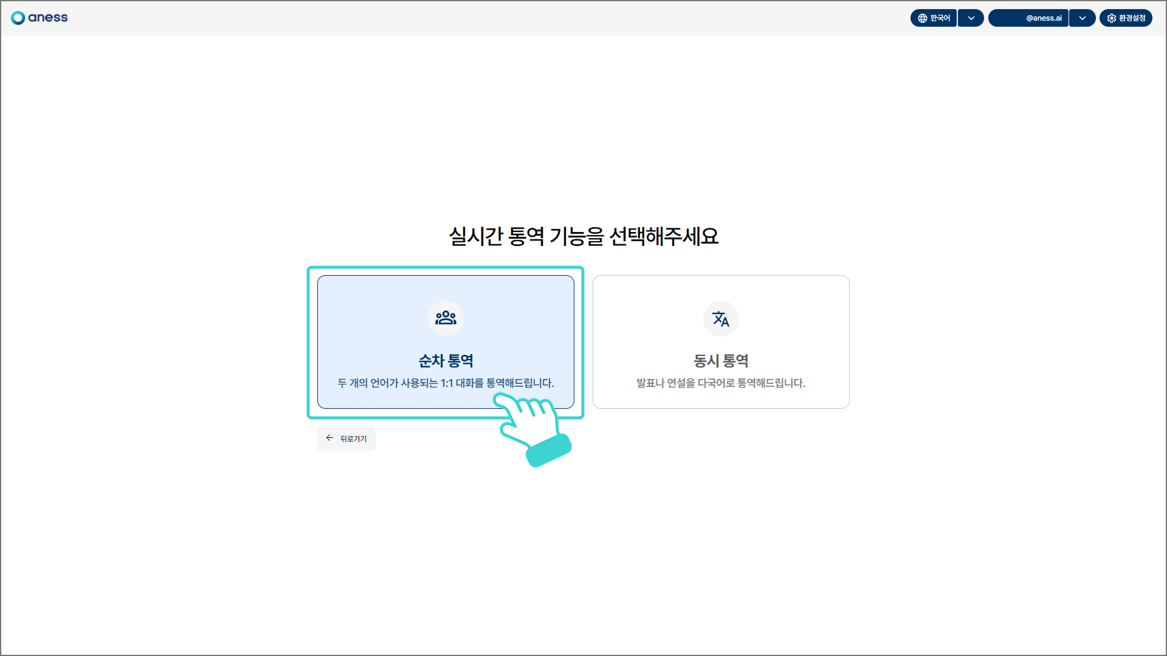
Task: Open 환경설정 settings text
Action: [1132, 18]
